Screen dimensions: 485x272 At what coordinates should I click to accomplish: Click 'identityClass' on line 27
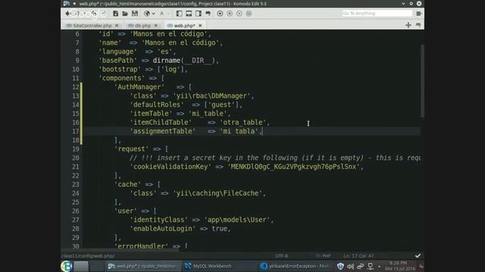pos(158,220)
